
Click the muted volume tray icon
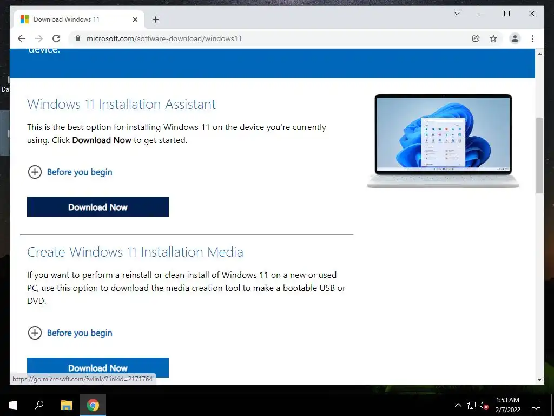(x=484, y=405)
